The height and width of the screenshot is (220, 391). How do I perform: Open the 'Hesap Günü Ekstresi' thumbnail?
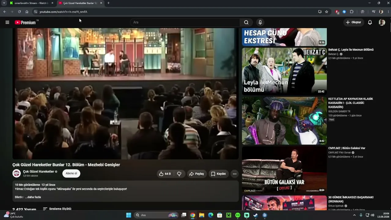[x=284, y=37]
